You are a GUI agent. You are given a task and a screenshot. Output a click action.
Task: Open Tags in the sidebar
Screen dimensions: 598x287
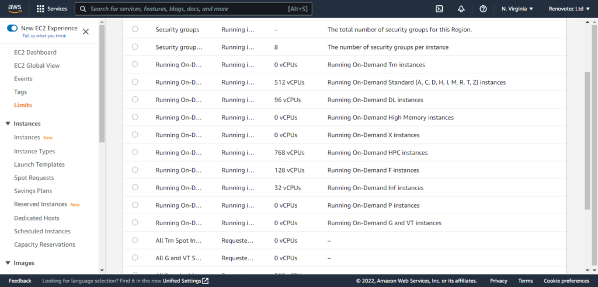point(20,92)
